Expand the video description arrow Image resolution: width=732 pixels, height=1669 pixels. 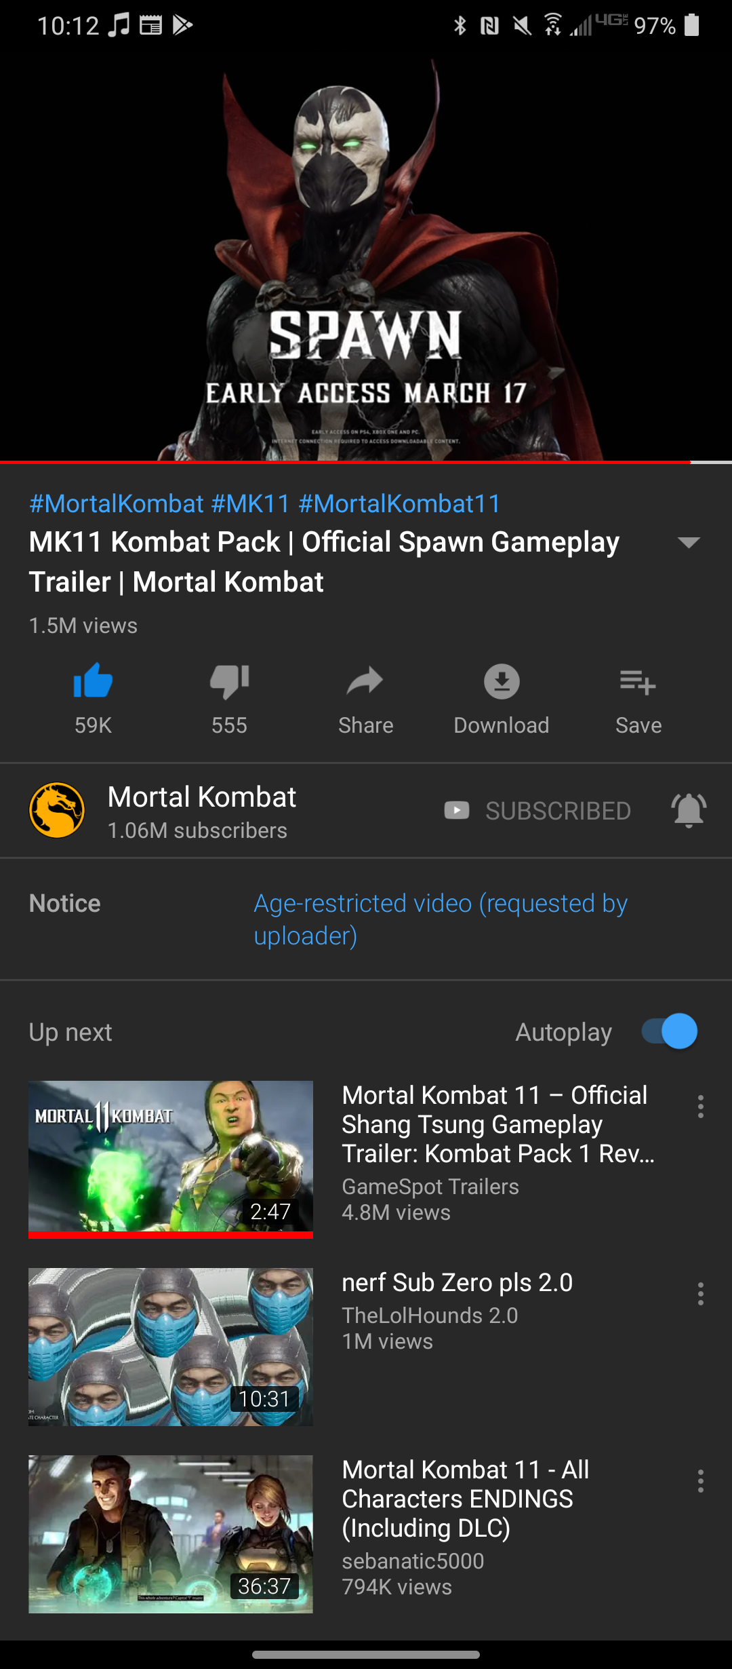(x=689, y=542)
